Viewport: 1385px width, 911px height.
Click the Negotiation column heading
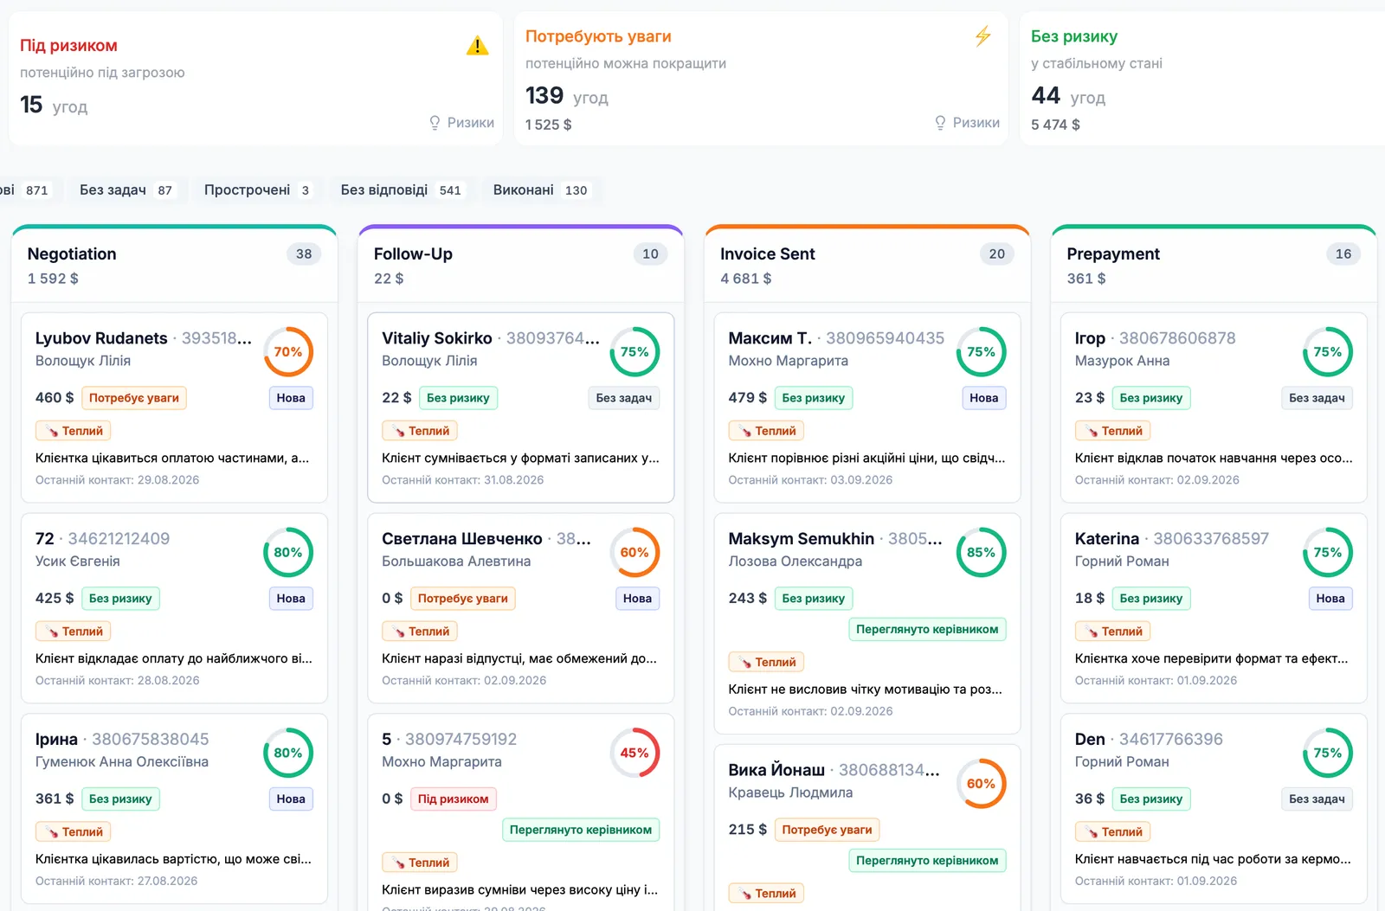[72, 254]
